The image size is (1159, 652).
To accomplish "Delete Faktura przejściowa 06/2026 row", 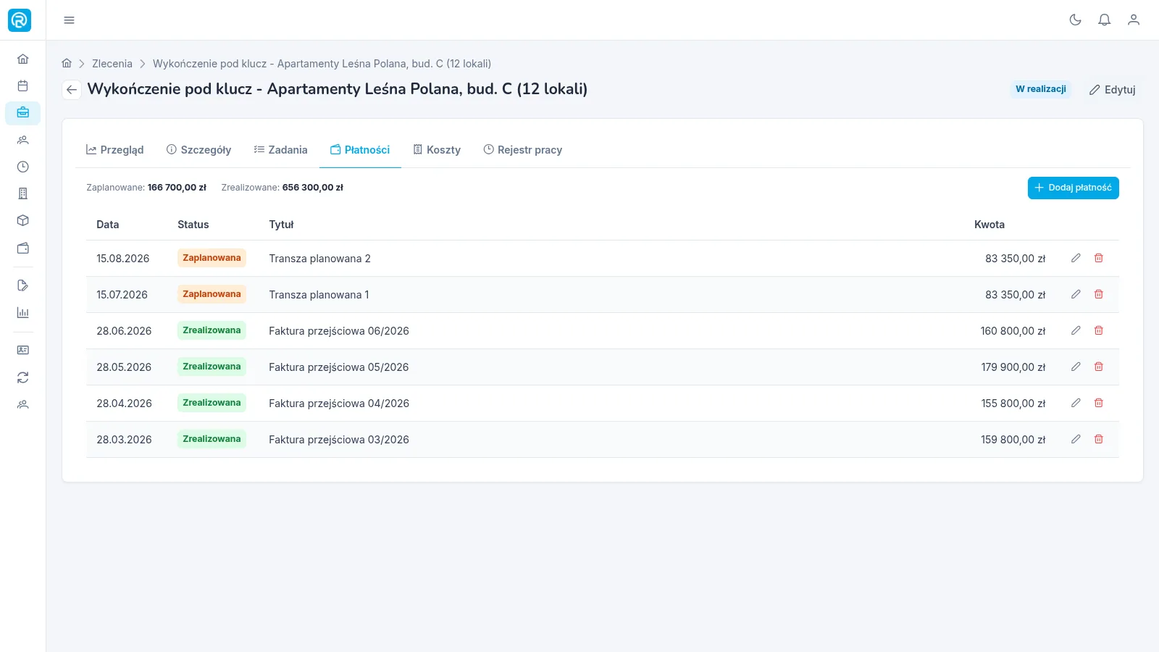I will pyautogui.click(x=1098, y=330).
